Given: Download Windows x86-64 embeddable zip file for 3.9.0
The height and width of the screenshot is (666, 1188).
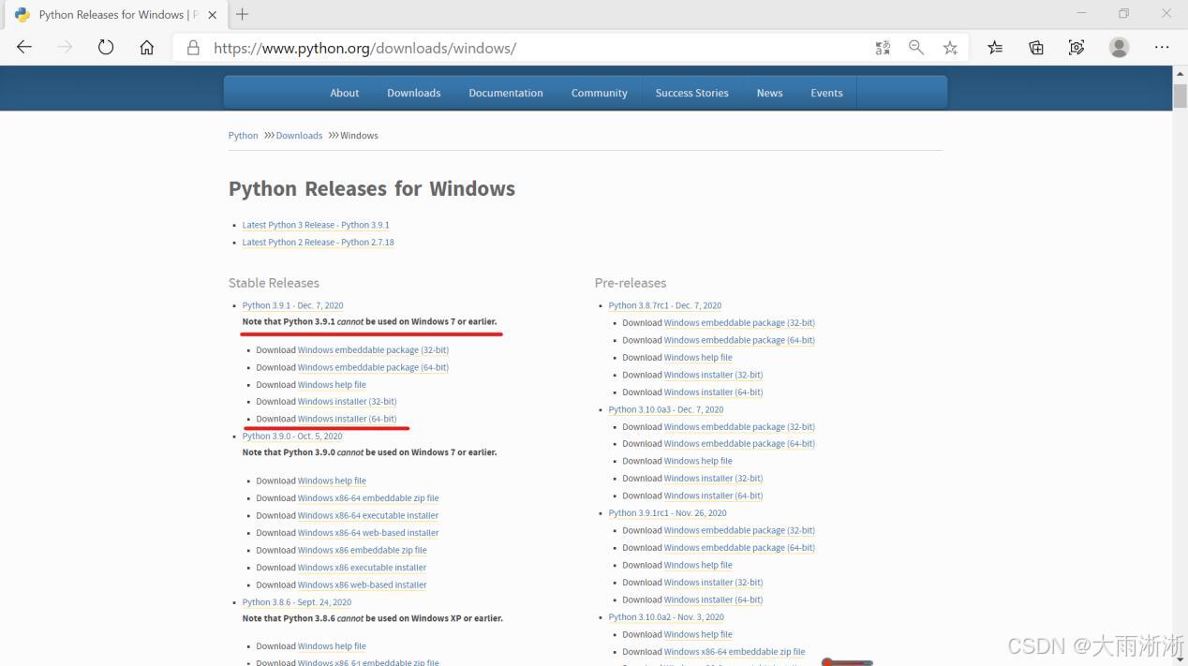Looking at the screenshot, I should pos(368,498).
